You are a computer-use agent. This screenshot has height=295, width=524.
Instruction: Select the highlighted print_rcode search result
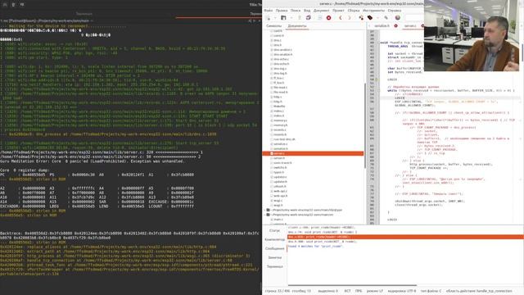pyautogui.click(x=405, y=237)
